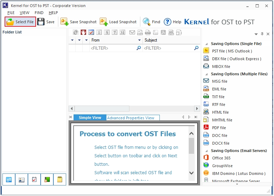Click the EML icon in preview toolbar
The image size is (274, 196).
coord(140,32)
